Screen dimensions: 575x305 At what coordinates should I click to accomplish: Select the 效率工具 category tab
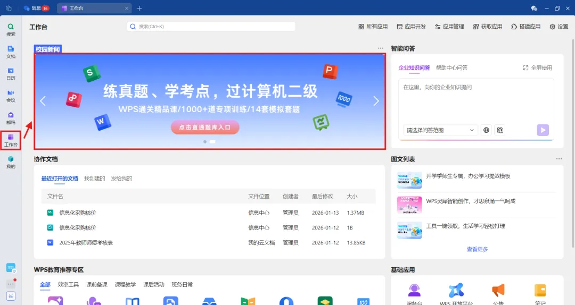68,284
